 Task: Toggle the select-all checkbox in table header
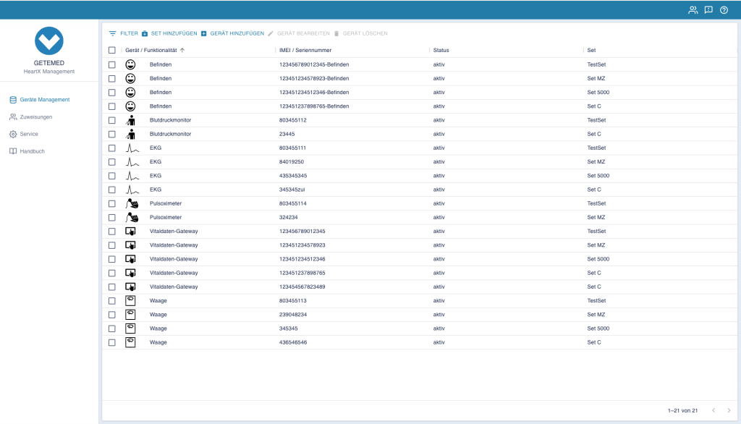click(111, 50)
